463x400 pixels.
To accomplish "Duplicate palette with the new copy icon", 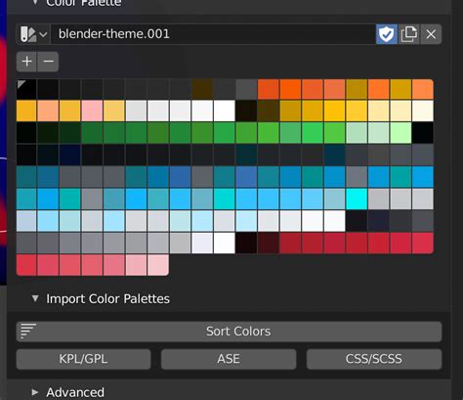I will pyautogui.click(x=409, y=34).
